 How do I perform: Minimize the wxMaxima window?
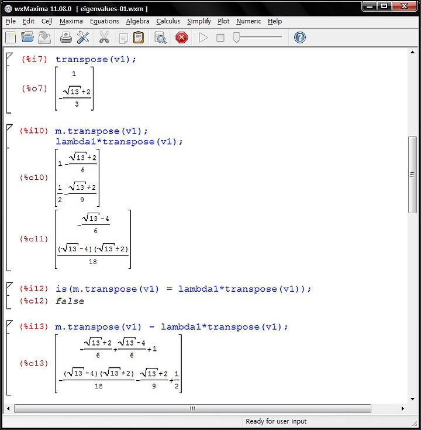click(370, 6)
